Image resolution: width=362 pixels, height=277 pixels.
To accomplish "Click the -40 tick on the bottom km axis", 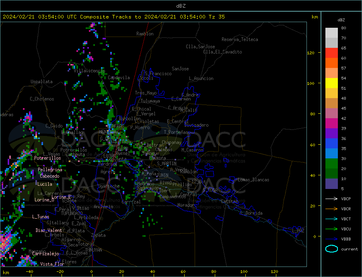I will [x=29, y=272].
